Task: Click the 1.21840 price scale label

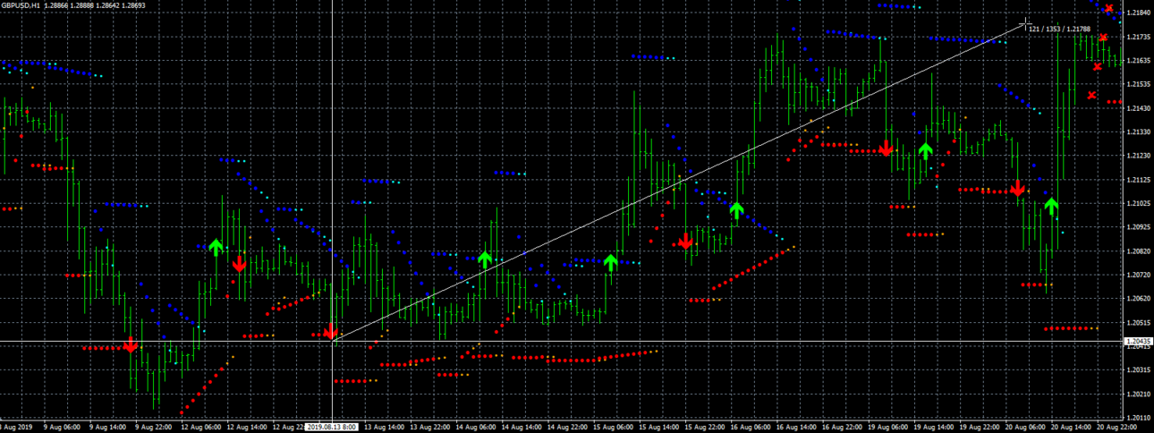Action: coord(1139,13)
